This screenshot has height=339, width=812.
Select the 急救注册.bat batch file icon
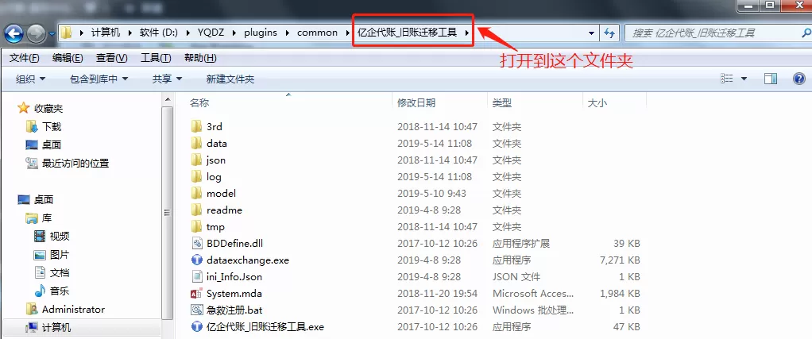[x=196, y=310]
